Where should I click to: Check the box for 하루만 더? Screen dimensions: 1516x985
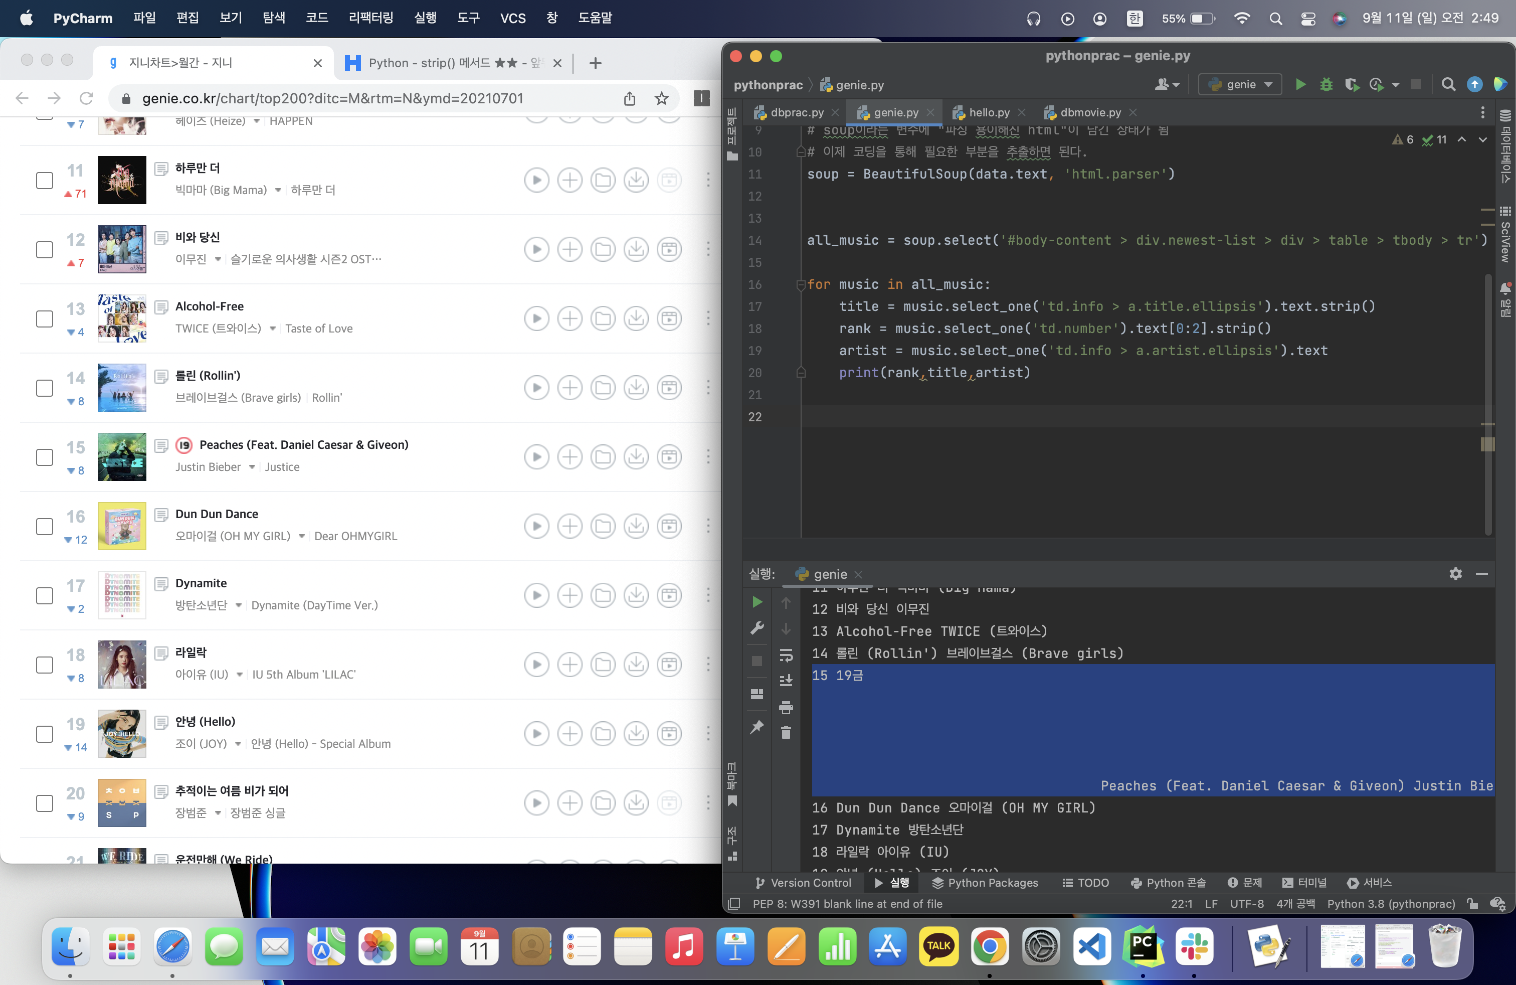pyautogui.click(x=45, y=181)
